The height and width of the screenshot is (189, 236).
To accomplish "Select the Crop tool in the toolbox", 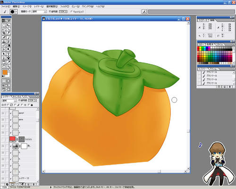I will click(x=4, y=33).
